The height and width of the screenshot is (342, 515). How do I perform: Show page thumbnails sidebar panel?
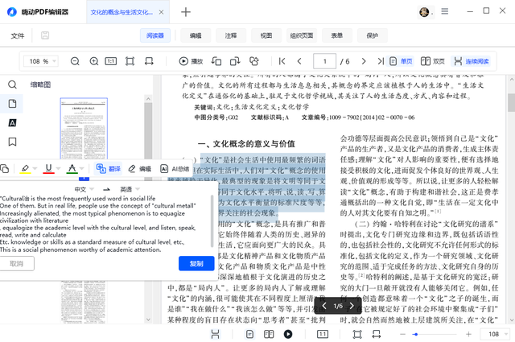tap(12, 104)
